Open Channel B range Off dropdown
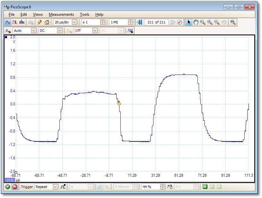262x198 pixels. coord(95,31)
